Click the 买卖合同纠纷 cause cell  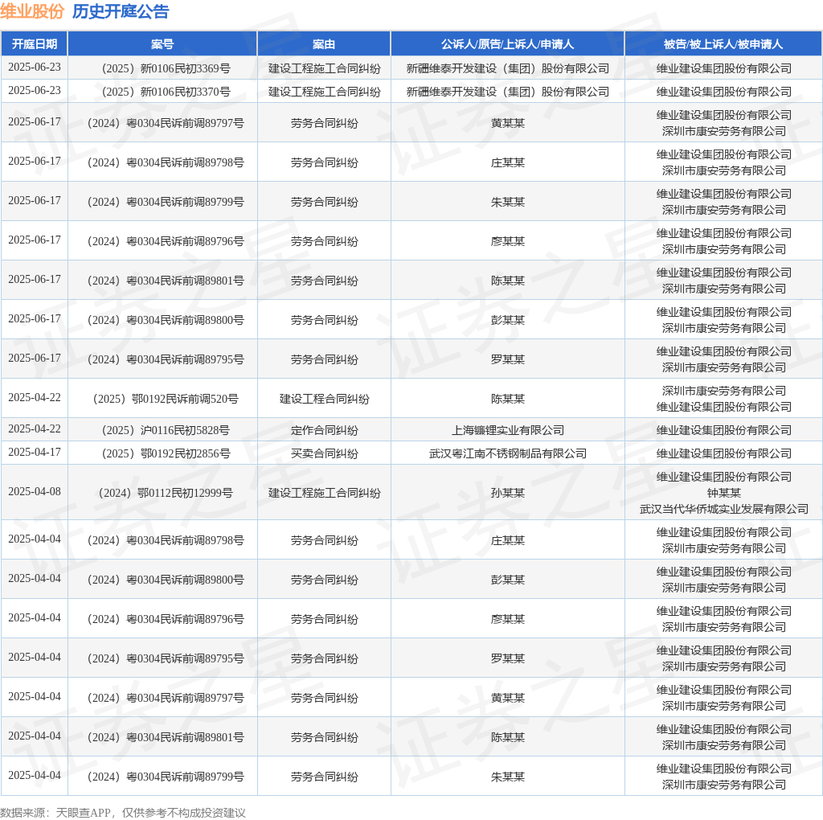tap(325, 453)
